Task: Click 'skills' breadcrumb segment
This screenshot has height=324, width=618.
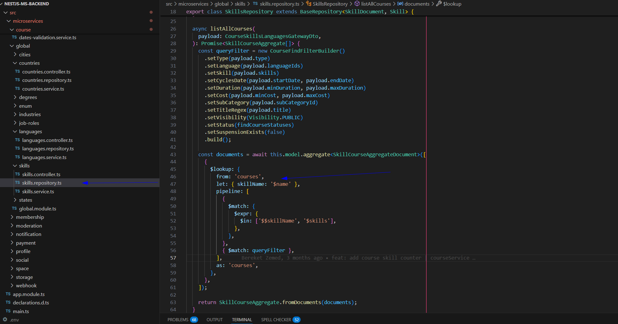Action: click(x=240, y=4)
